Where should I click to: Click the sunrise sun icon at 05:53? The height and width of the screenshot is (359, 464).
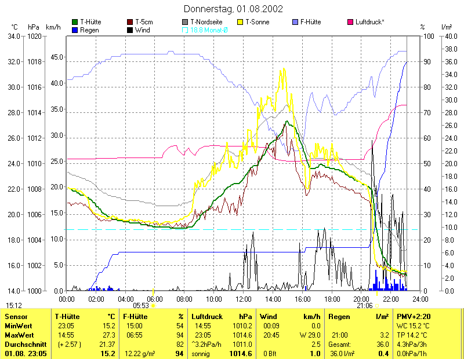(153, 305)
